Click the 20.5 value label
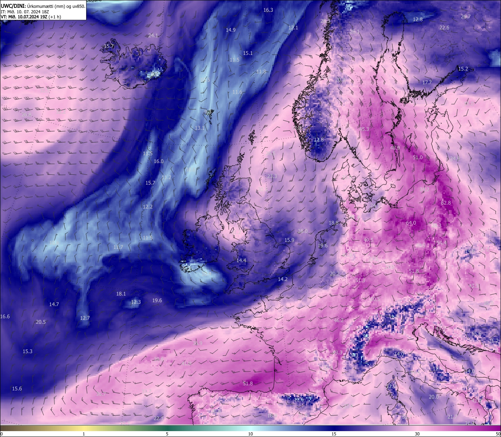501x437 pixels. (x=41, y=322)
